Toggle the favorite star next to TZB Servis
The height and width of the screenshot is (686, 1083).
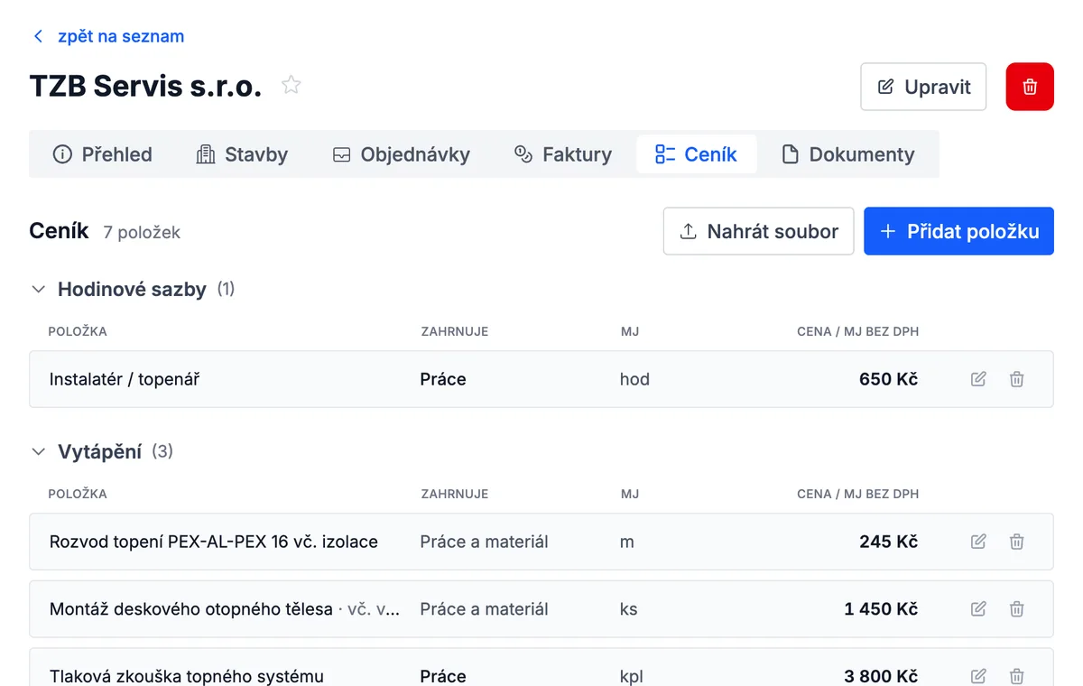pos(291,86)
